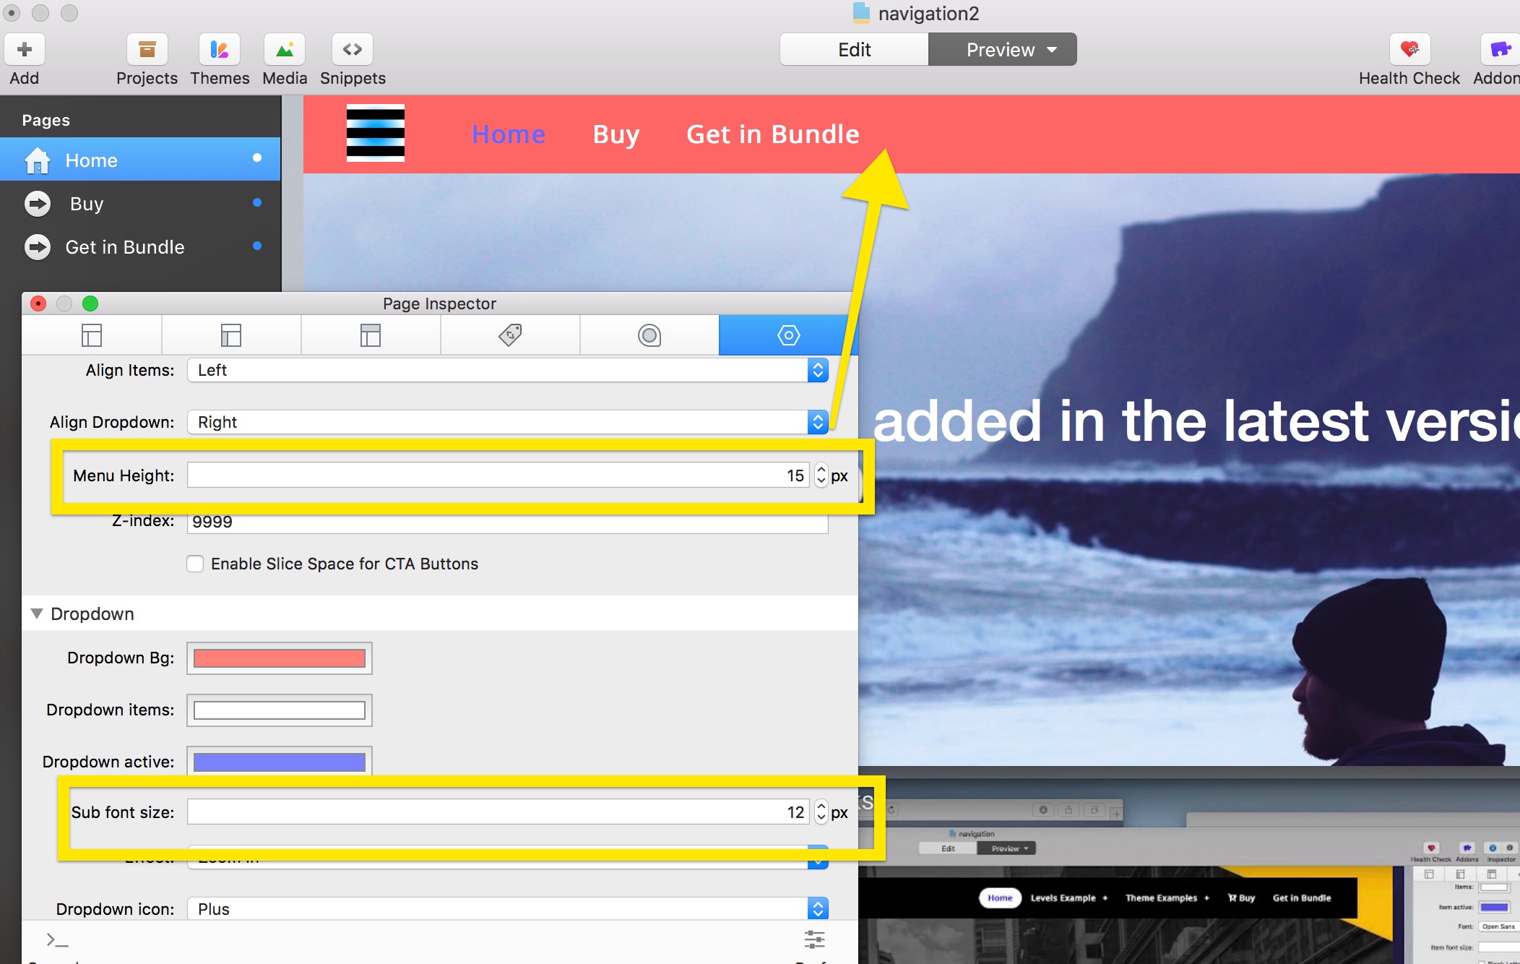This screenshot has height=964, width=1520.
Task: Collapse the Dropdown section triangle
Action: tap(37, 614)
